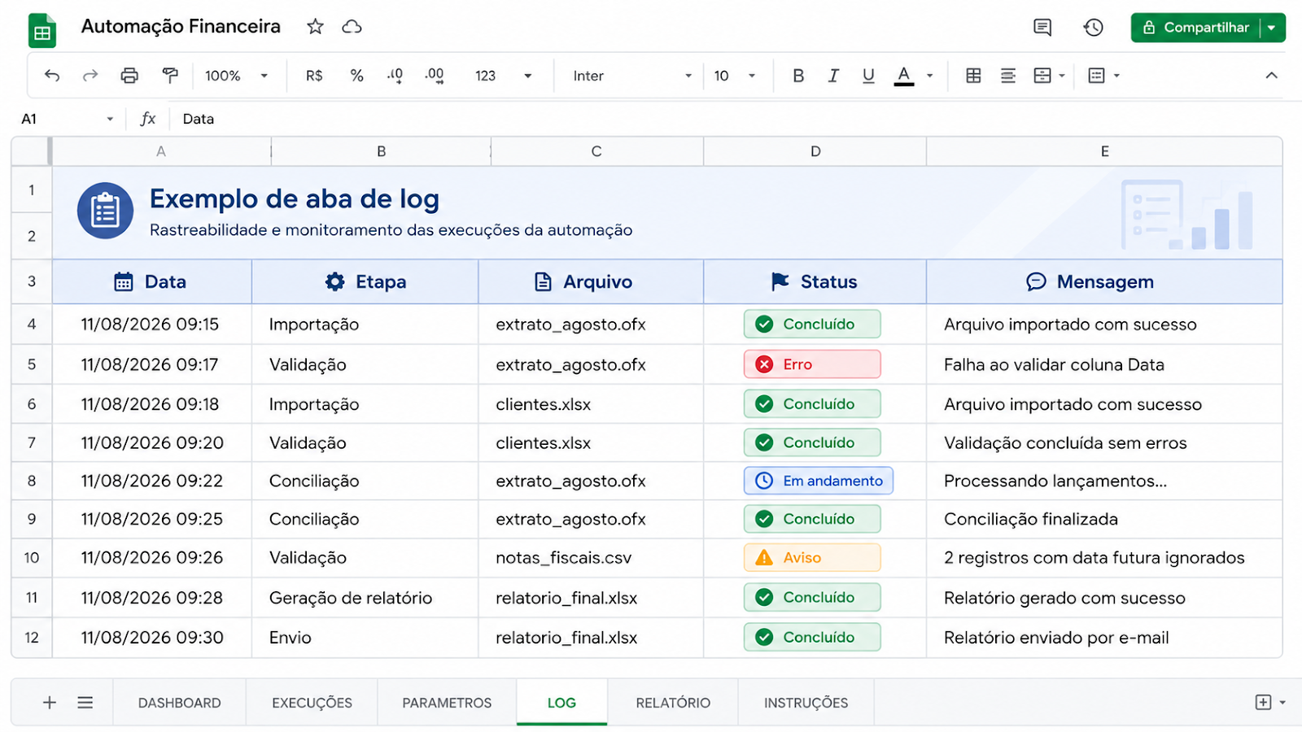This screenshot has height=732, width=1302.
Task: Open the font size 10 dropdown
Action: [x=734, y=76]
